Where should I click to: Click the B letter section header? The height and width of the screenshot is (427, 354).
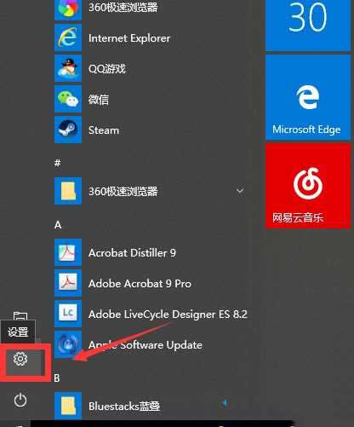[57, 378]
